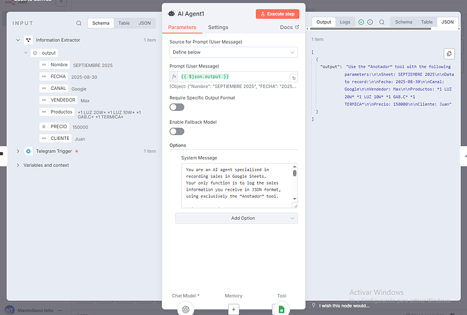This screenshot has width=467, height=315.
Task: Click the System Message scrollbar up arrow
Action: pyautogui.click(x=294, y=167)
